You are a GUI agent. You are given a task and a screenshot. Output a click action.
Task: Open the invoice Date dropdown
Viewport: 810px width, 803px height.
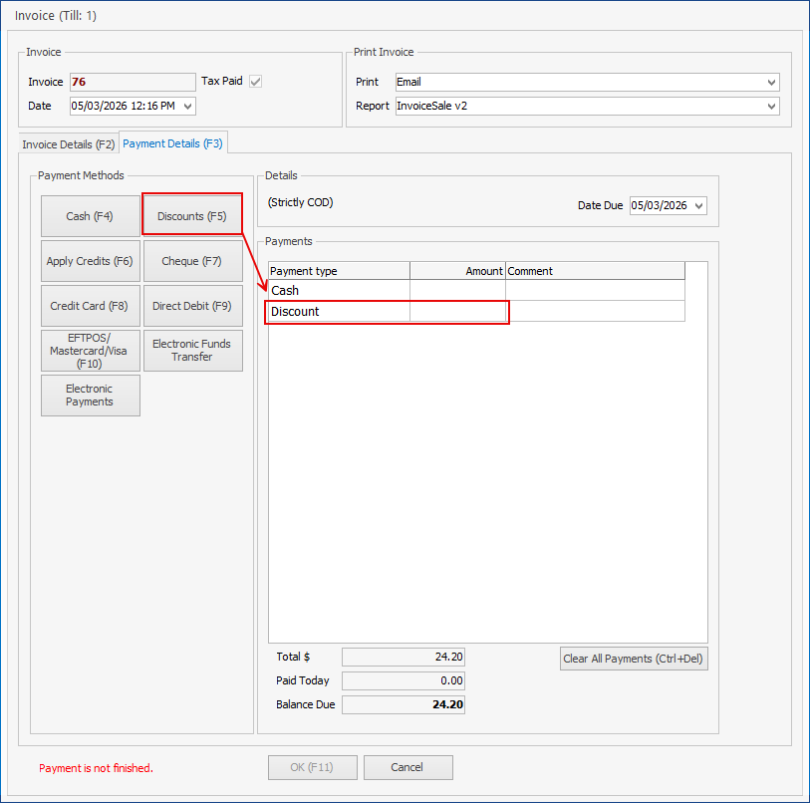pyautogui.click(x=188, y=106)
